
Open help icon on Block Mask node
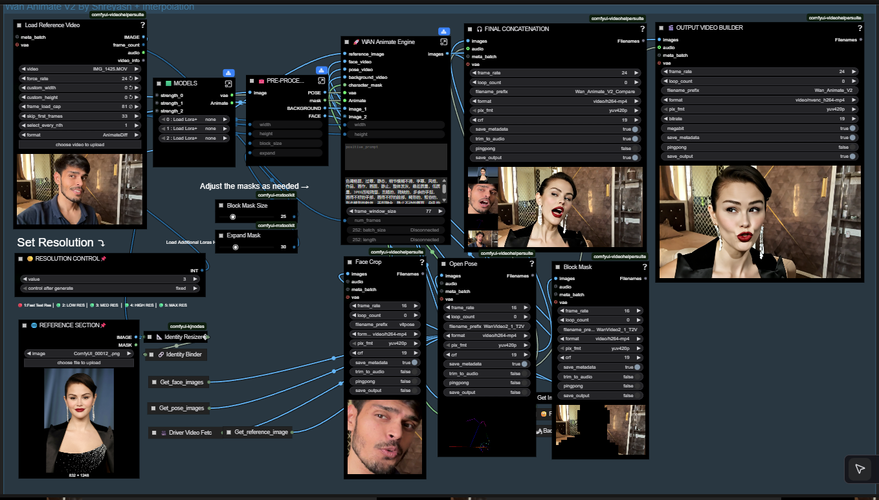click(x=644, y=266)
